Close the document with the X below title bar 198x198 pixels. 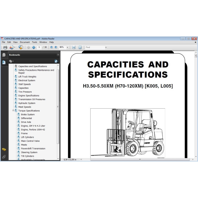[x=195, y=42]
